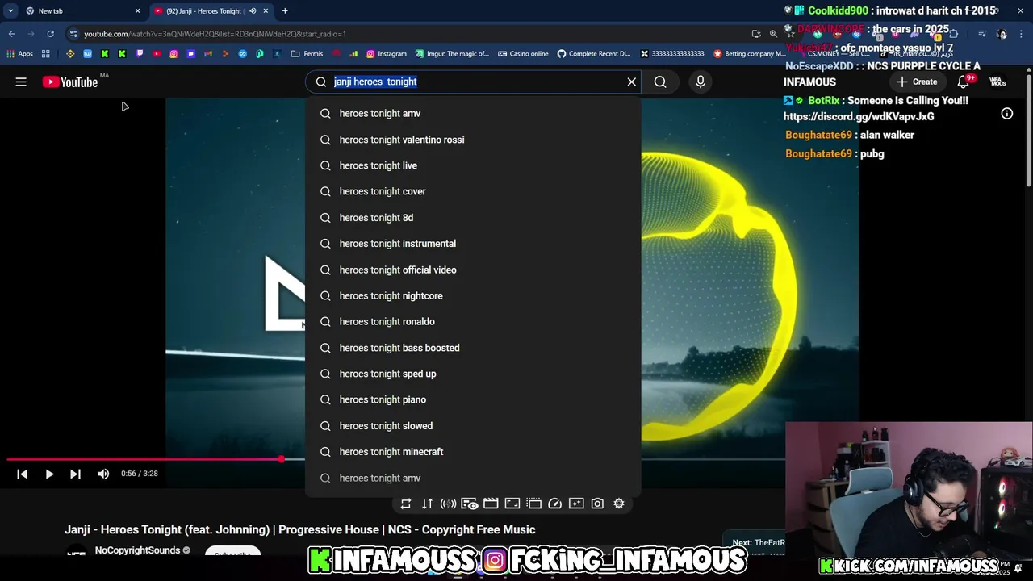Choose suggestion 'heroes tonight cover'
The width and height of the screenshot is (1033, 581).
click(x=473, y=191)
